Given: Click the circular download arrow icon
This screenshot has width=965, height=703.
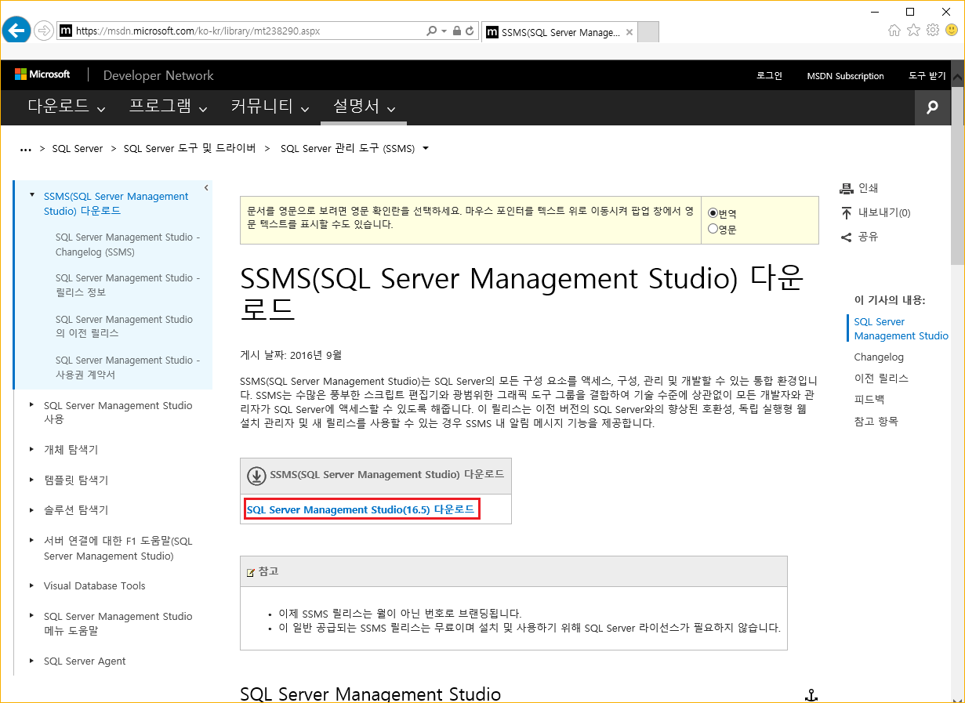Looking at the screenshot, I should (x=256, y=476).
